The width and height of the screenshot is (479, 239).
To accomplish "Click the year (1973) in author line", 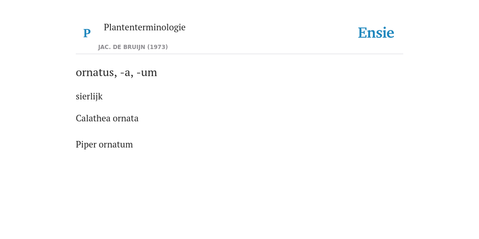I will pyautogui.click(x=158, y=47).
